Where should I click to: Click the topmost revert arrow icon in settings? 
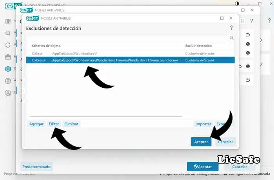248,34
